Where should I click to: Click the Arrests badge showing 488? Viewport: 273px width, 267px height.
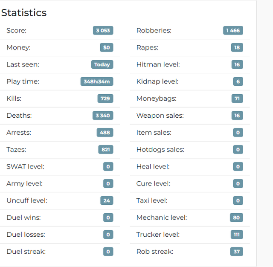[x=105, y=133]
